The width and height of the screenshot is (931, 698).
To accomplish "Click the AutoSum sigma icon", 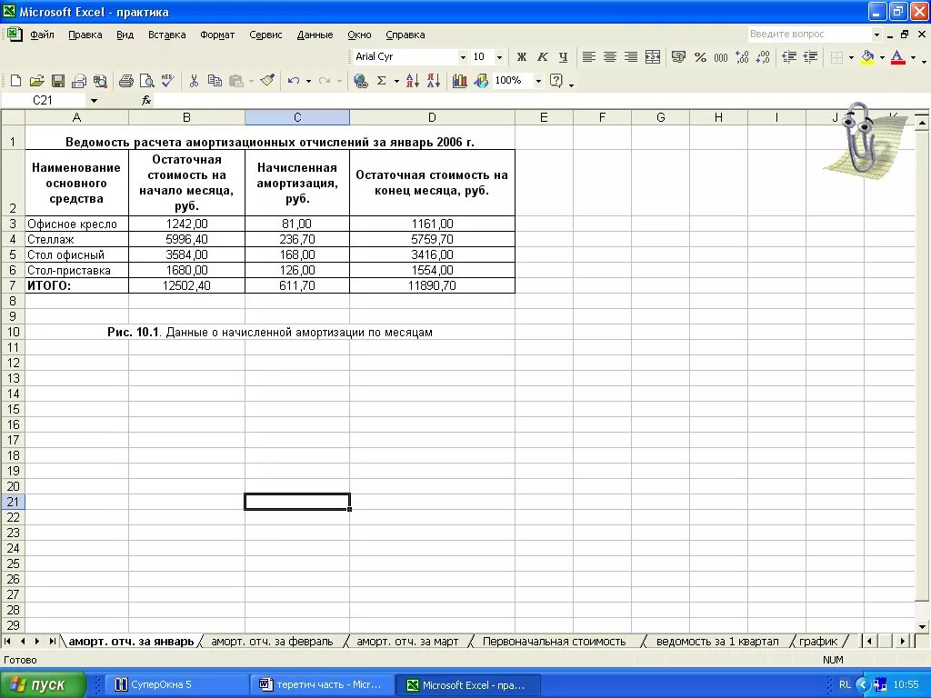I will (382, 81).
